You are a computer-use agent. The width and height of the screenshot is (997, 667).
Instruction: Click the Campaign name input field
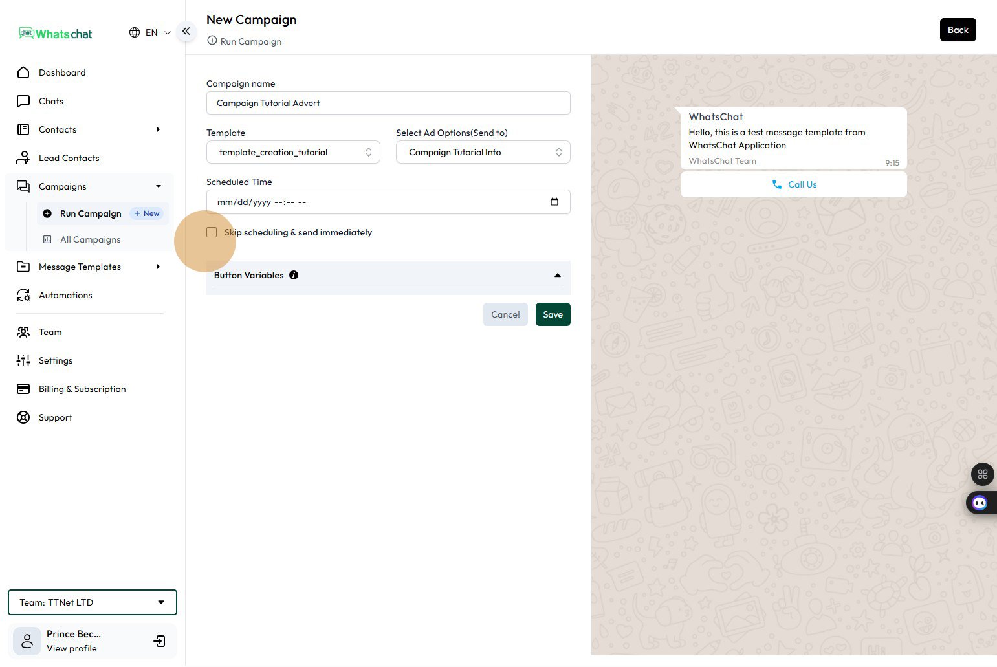coord(388,103)
